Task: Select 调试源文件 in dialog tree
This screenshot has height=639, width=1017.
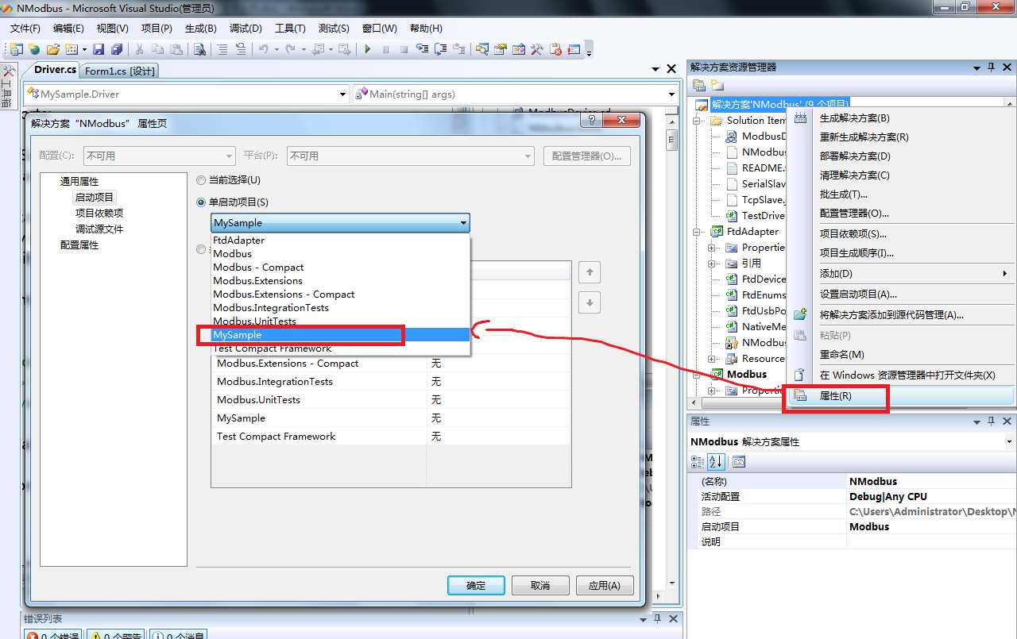Action: (99, 229)
